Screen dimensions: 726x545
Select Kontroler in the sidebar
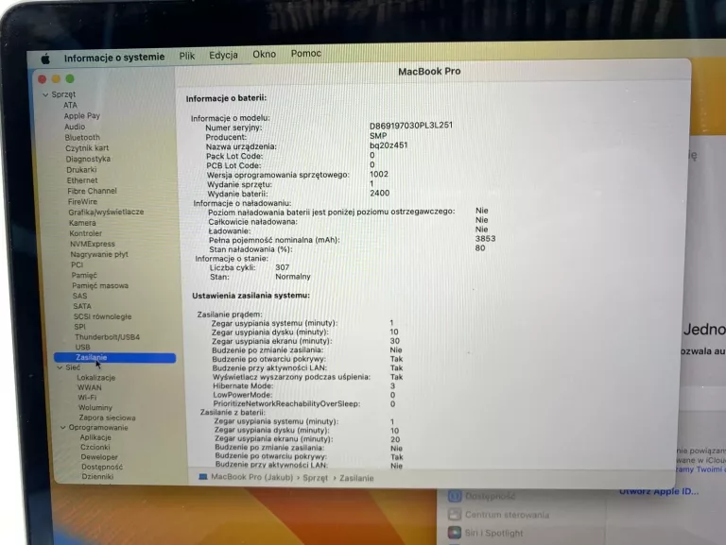[x=86, y=233]
